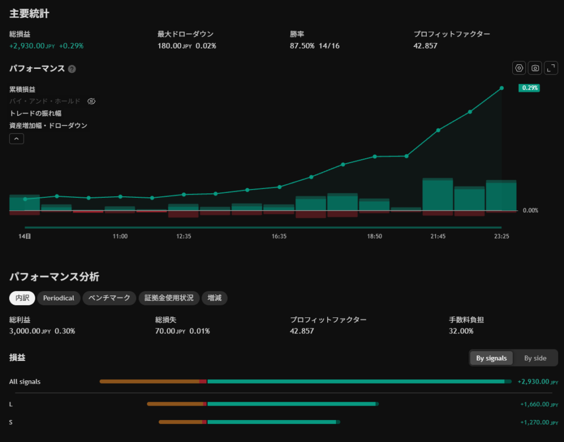
Task: Expand chart to fullscreen
Action: [551, 68]
